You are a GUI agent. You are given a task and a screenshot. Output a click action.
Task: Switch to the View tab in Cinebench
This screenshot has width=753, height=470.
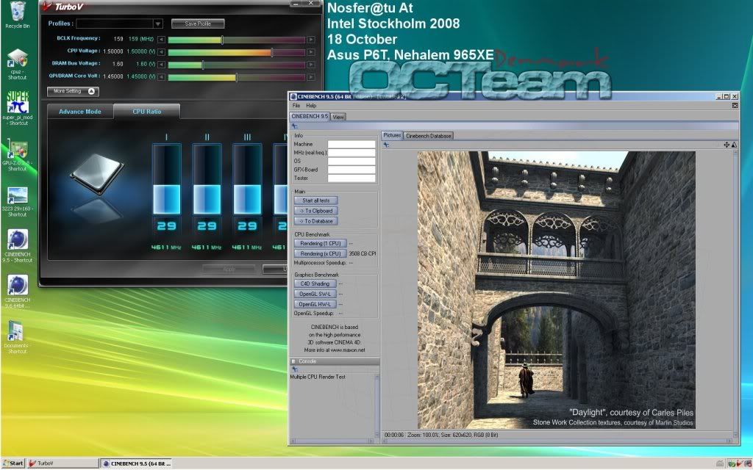click(338, 117)
